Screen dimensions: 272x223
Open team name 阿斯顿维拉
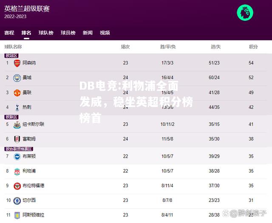tap(34, 215)
